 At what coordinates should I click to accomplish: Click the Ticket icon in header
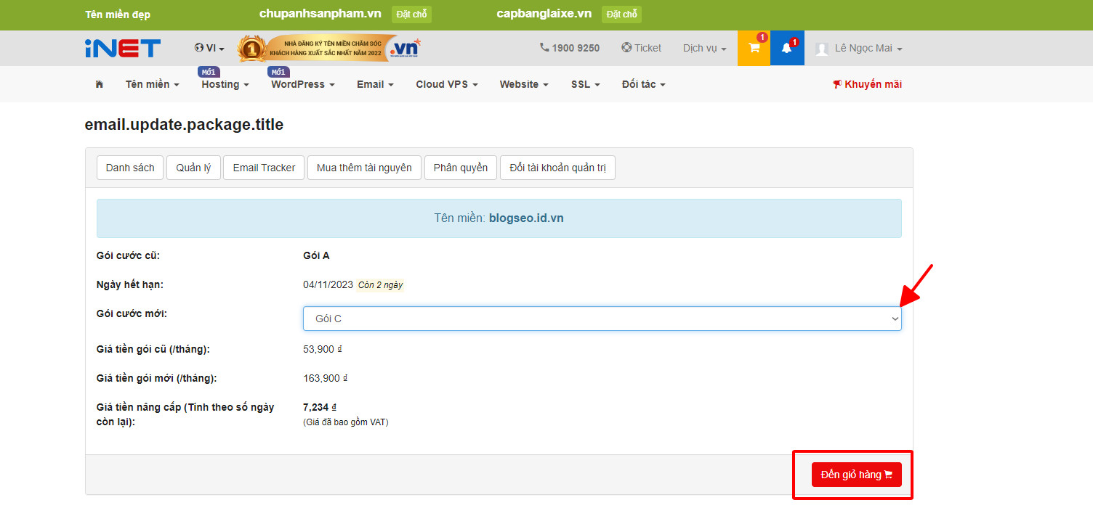pos(626,48)
